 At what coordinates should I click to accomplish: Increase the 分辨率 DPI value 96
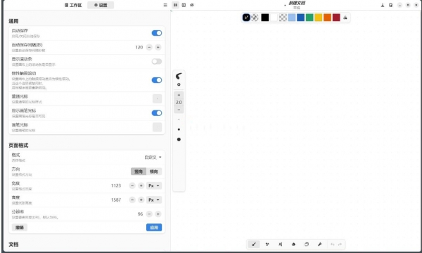click(x=158, y=214)
